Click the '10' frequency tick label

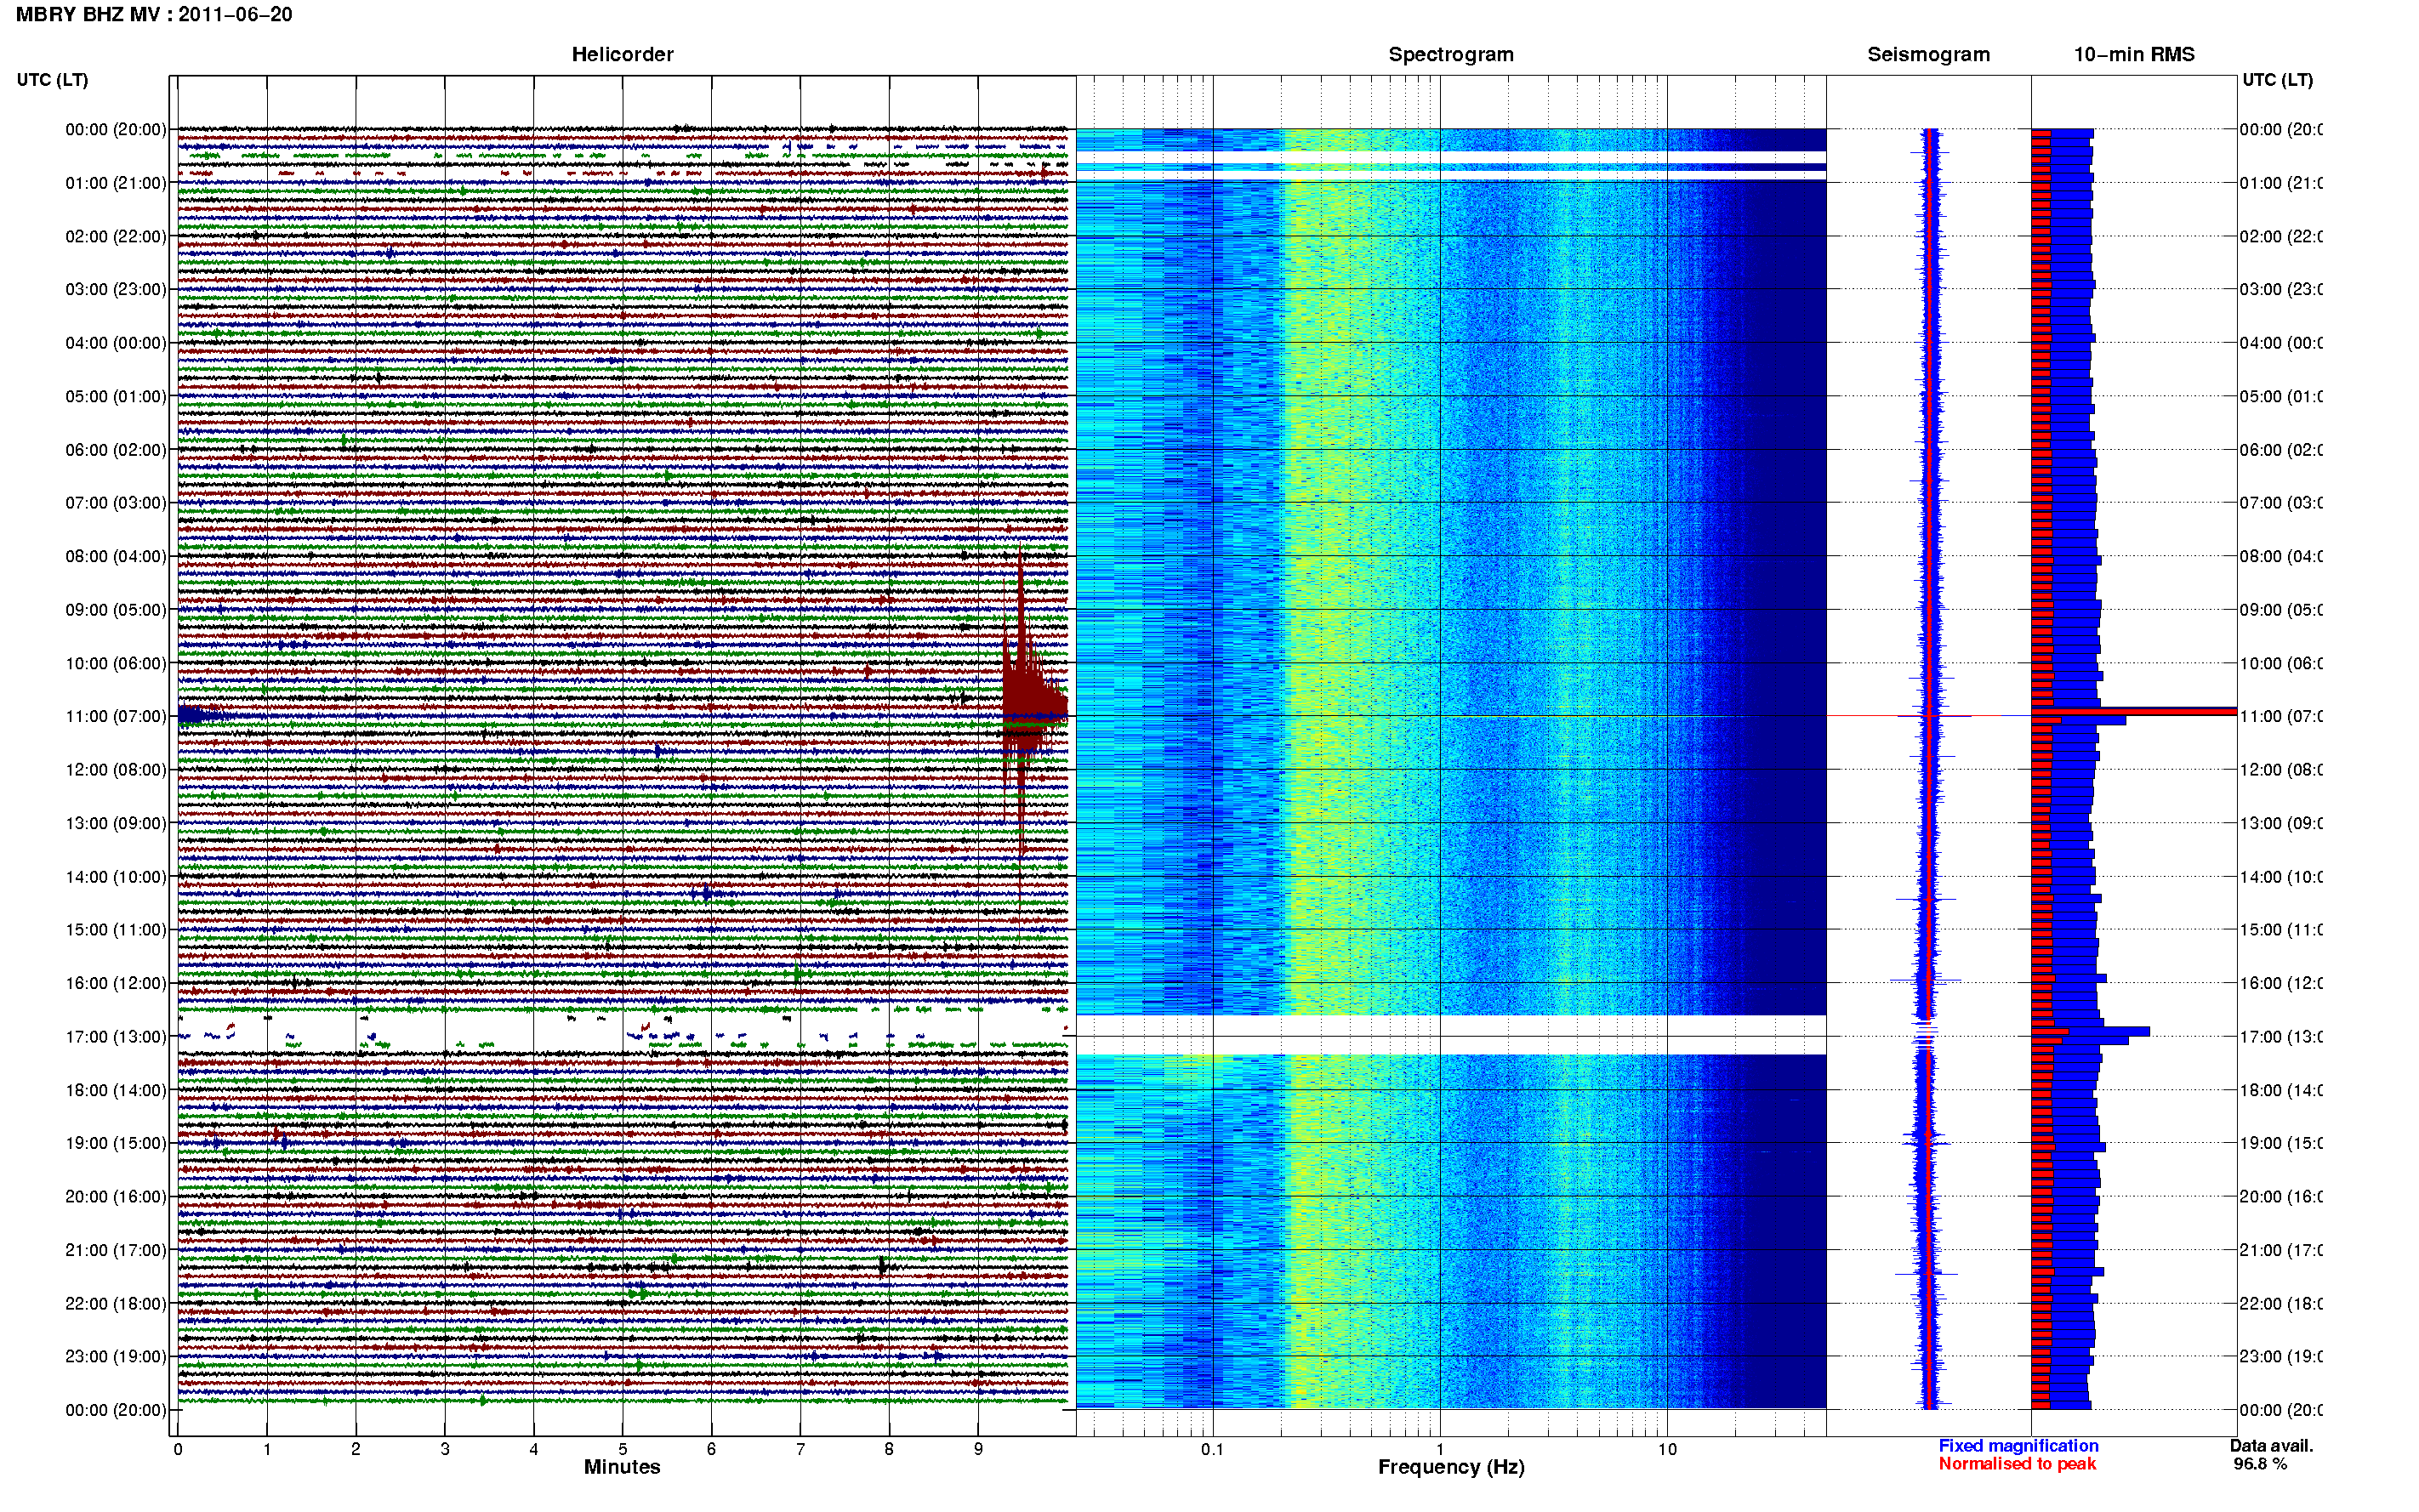(x=1667, y=1449)
